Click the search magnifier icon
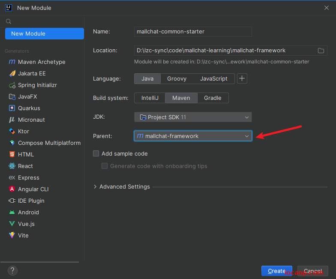The height and width of the screenshot is (279, 336). (9, 21)
